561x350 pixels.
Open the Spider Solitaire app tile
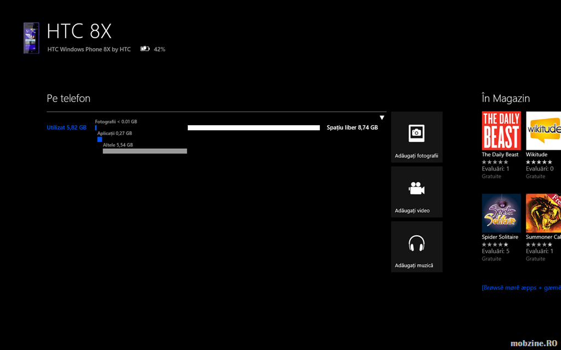pyautogui.click(x=501, y=213)
